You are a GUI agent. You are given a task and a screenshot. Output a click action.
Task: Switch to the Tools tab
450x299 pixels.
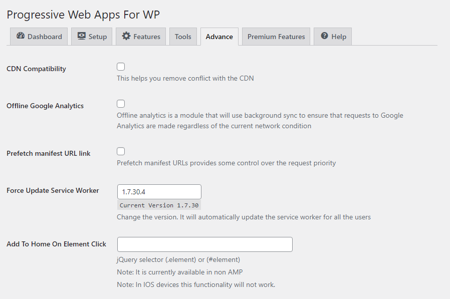[183, 36]
